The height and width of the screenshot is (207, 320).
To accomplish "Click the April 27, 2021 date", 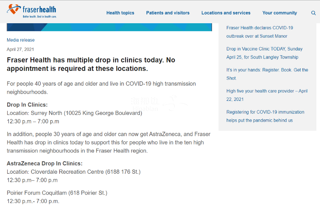I will 20,49.
